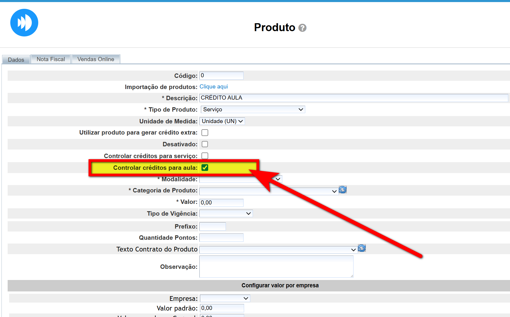The image size is (510, 317).
Task: Open the Tipo de Vigência dropdown
Action: (226, 214)
